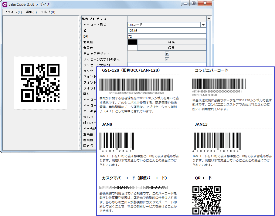Click the QRコード sample image in overlay
The height and width of the screenshot is (216, 275).
206,201
